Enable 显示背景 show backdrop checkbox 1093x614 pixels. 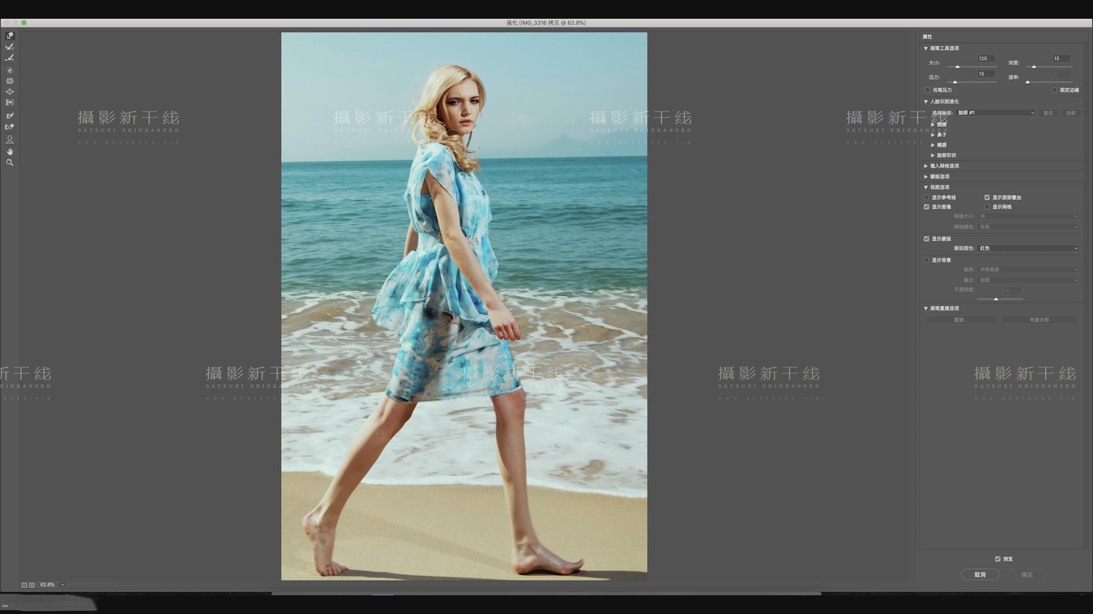coord(927,260)
